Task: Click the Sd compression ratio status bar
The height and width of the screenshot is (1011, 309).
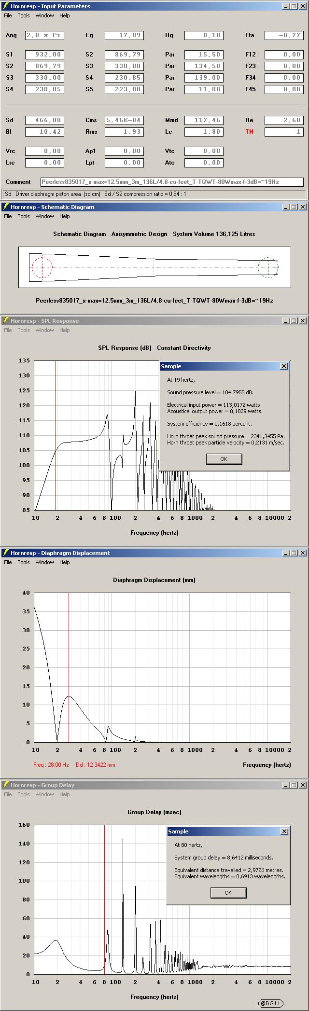Action: 154,194
